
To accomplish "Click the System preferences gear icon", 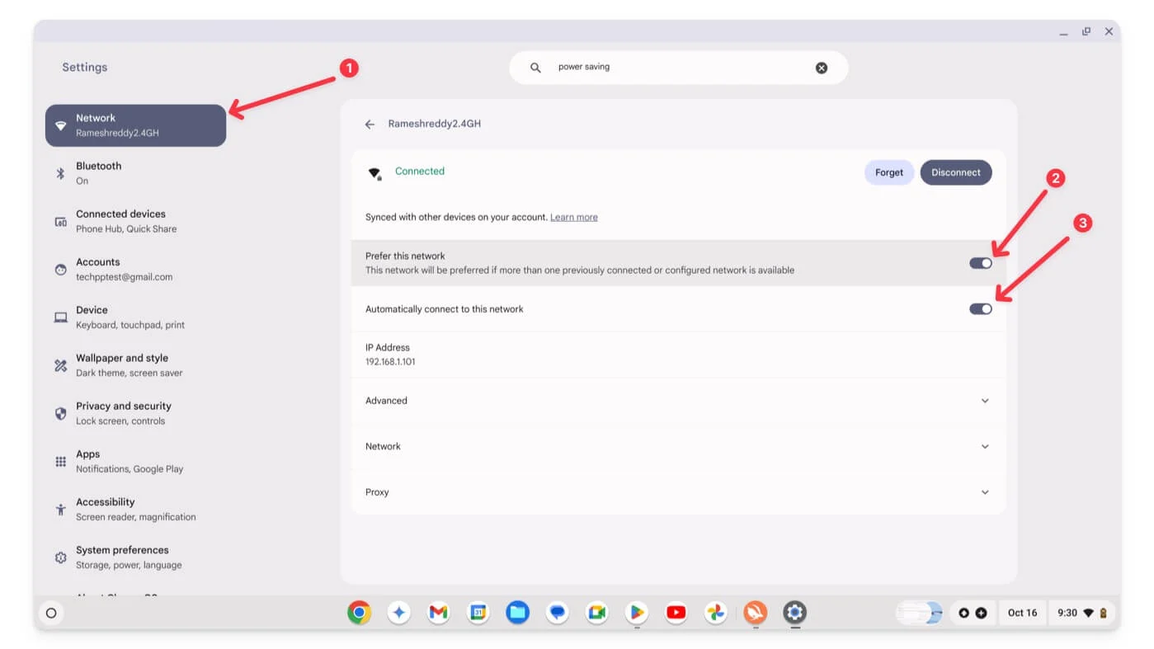I will click(60, 557).
